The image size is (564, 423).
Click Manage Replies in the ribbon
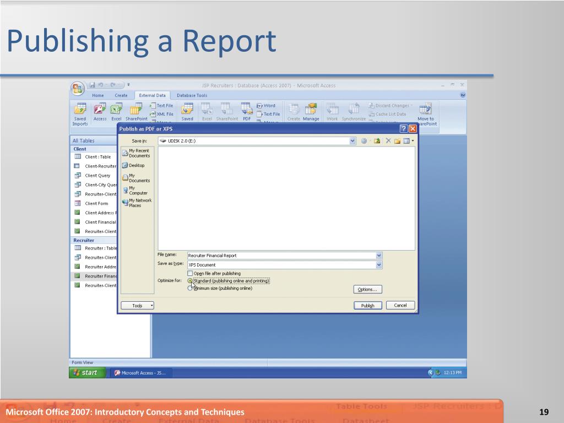coord(311,112)
